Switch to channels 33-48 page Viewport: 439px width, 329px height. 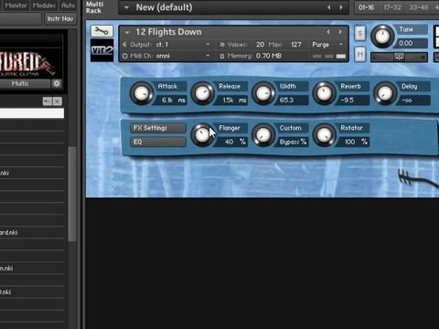click(419, 7)
